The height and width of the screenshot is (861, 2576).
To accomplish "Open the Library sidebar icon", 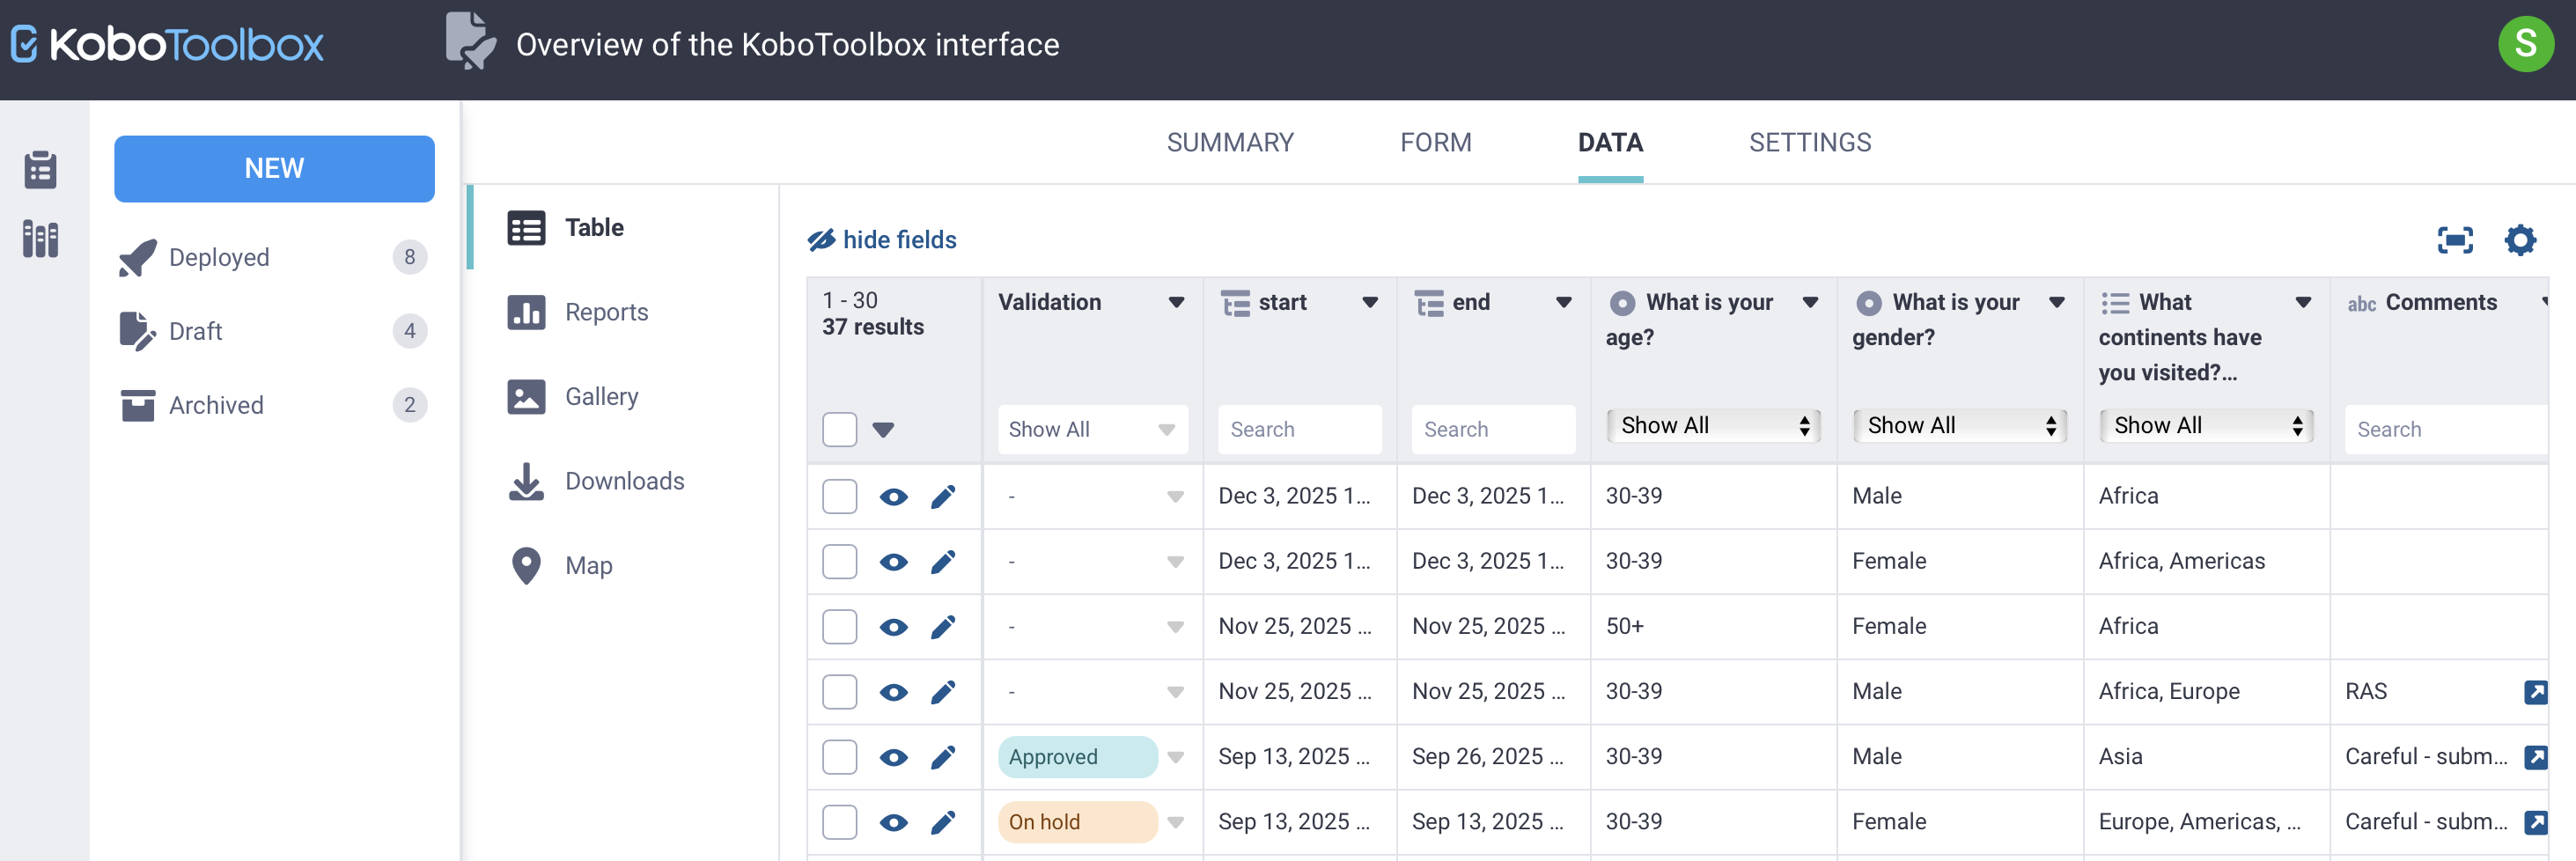I will [x=40, y=240].
